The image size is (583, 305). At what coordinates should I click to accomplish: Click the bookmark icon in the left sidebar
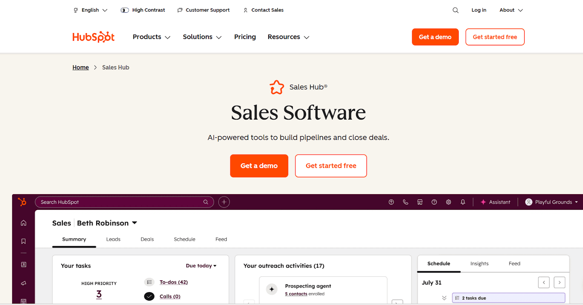coord(23,241)
